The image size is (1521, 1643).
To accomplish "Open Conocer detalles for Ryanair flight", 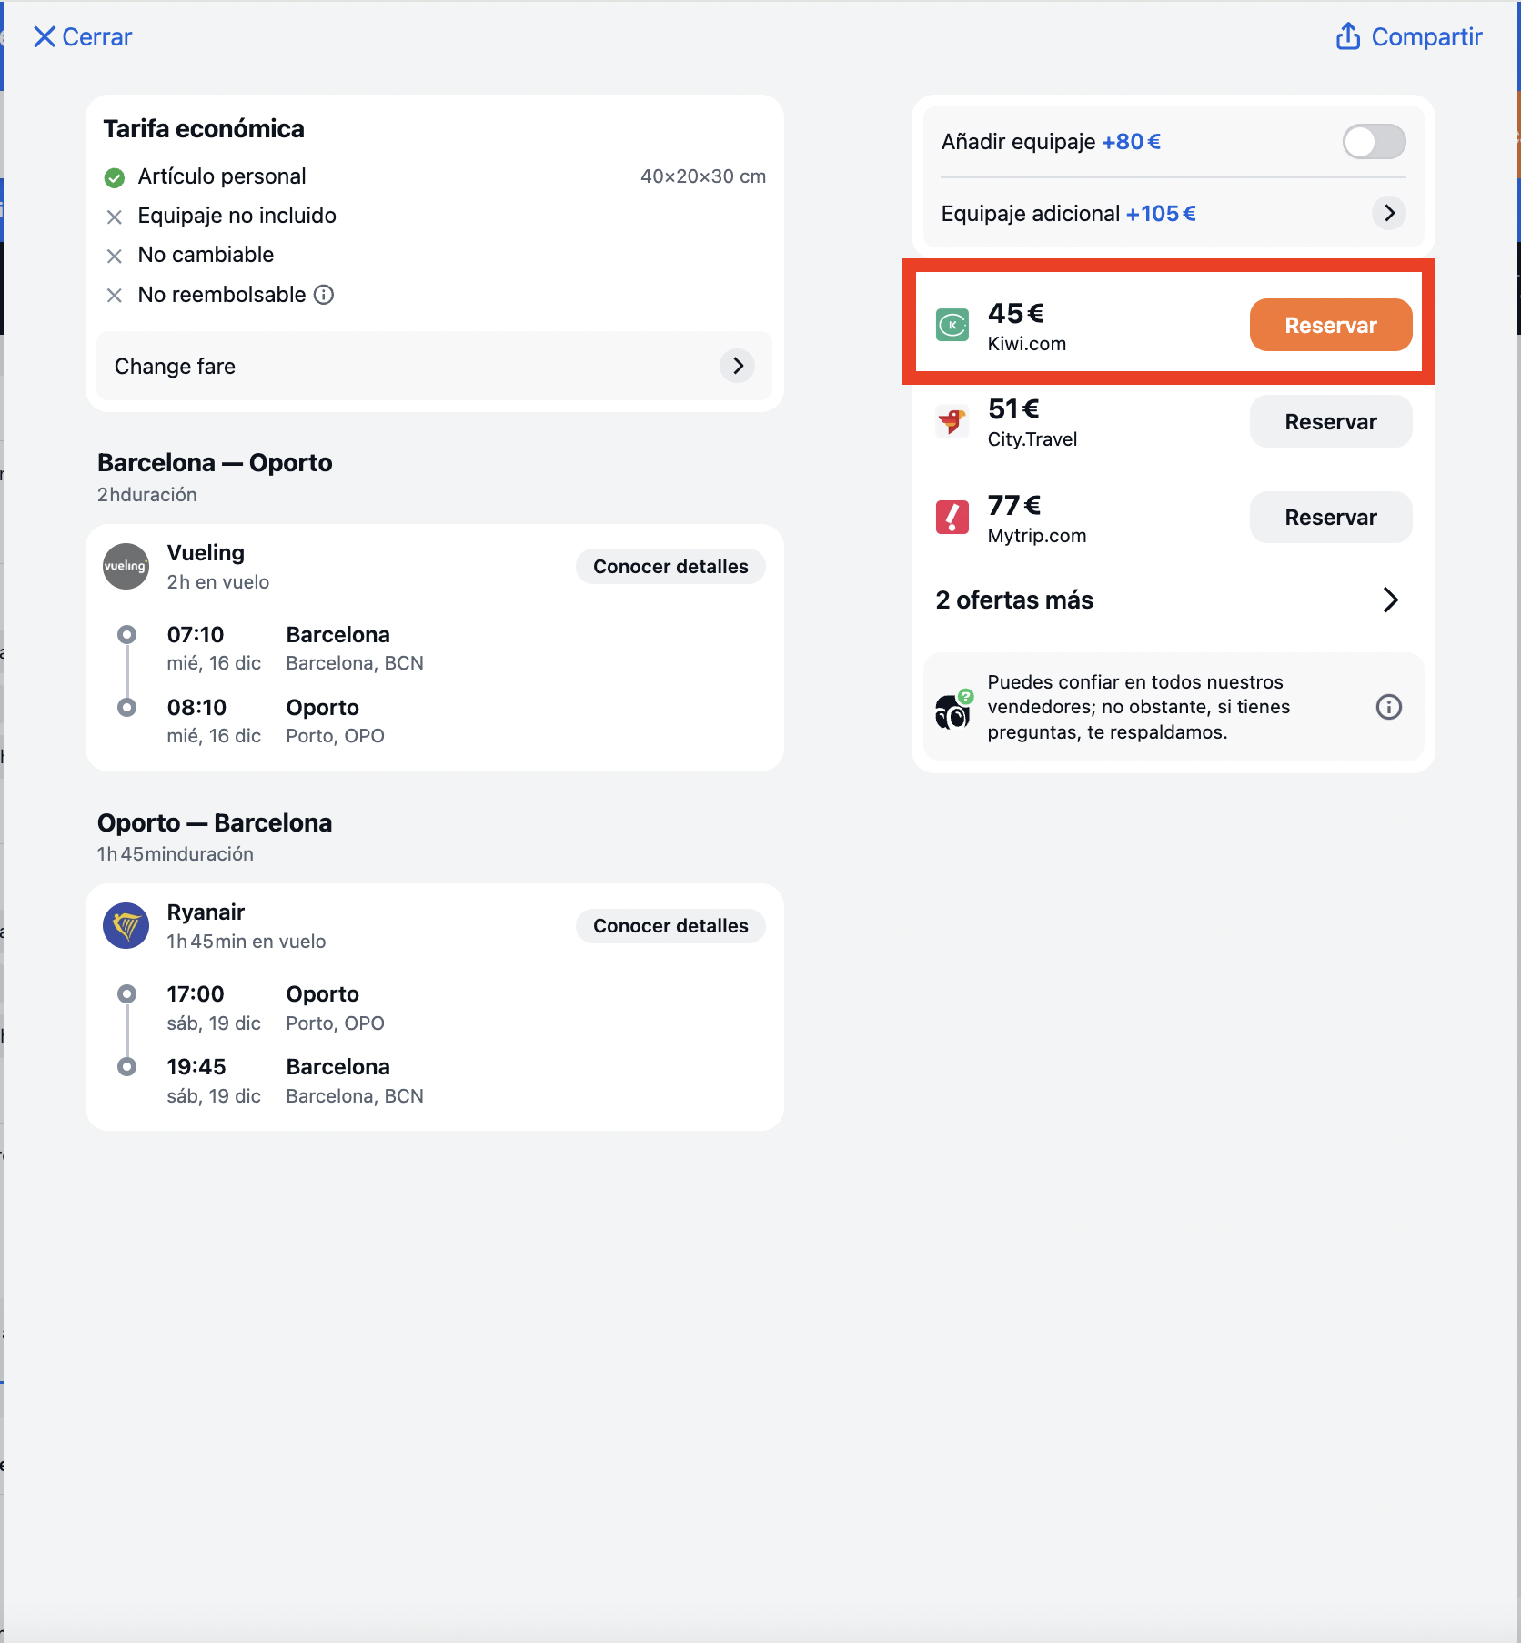I will 670,926.
